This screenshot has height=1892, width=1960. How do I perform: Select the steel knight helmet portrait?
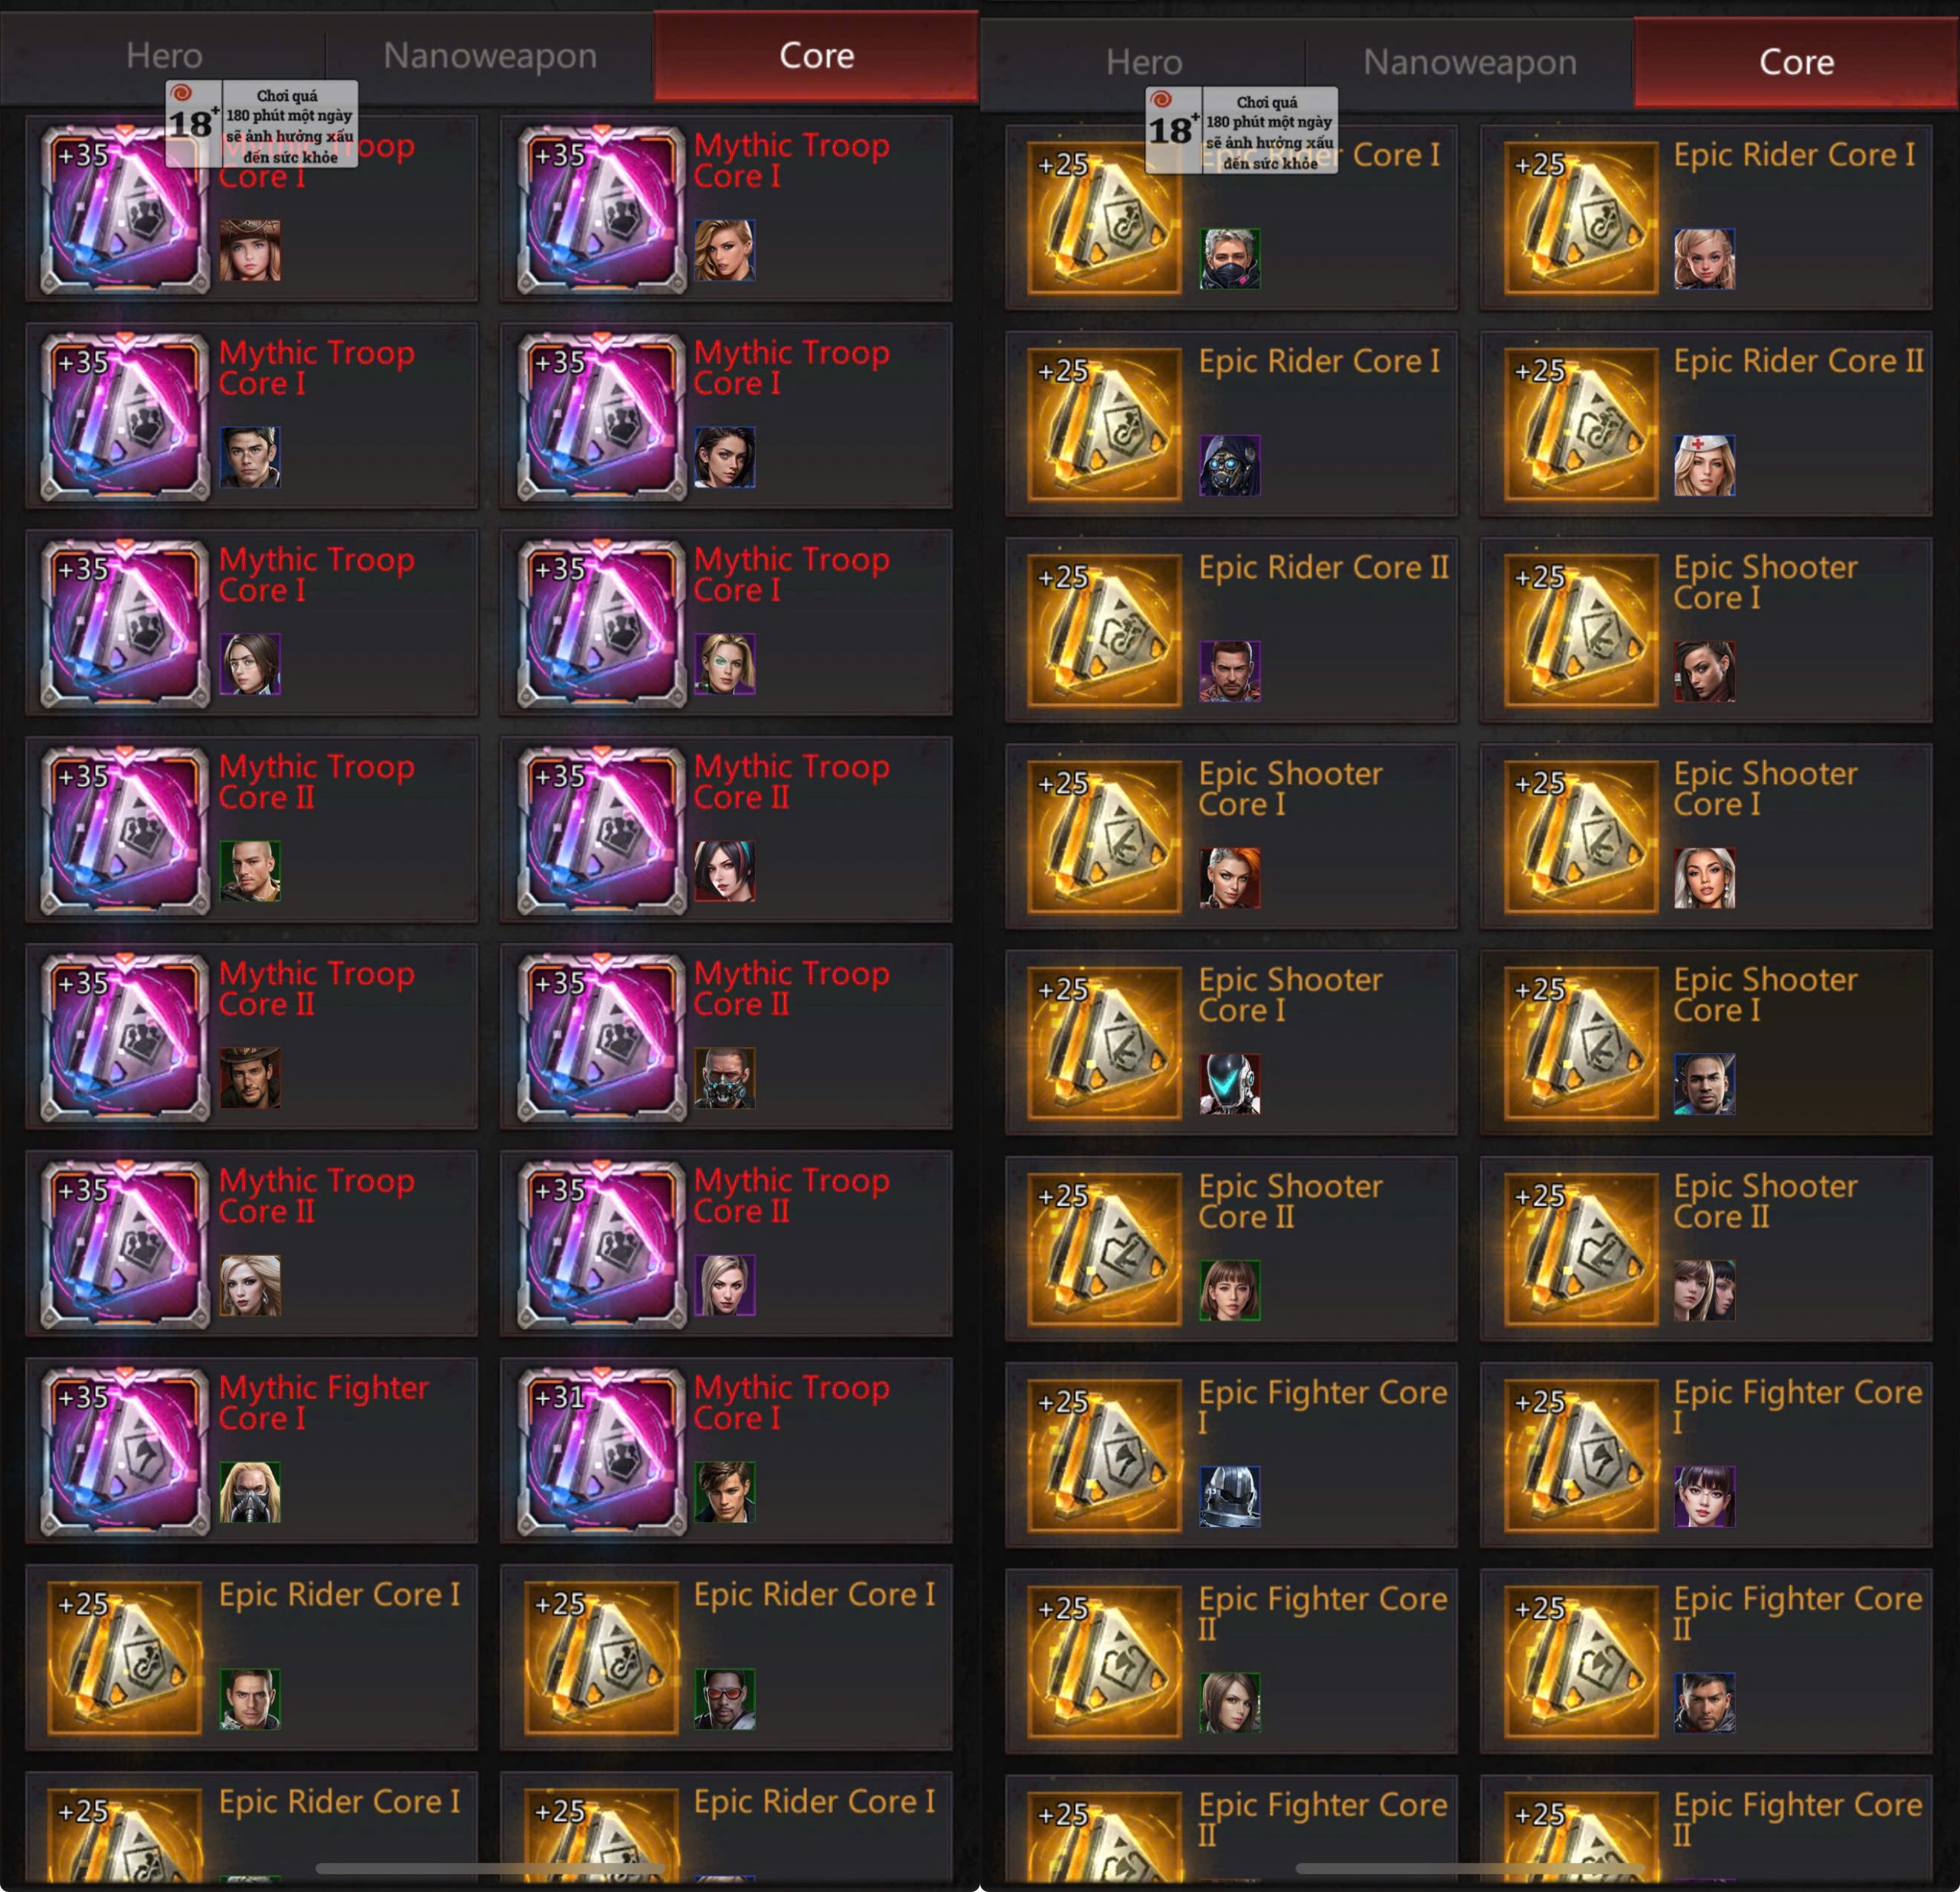tap(1229, 1496)
